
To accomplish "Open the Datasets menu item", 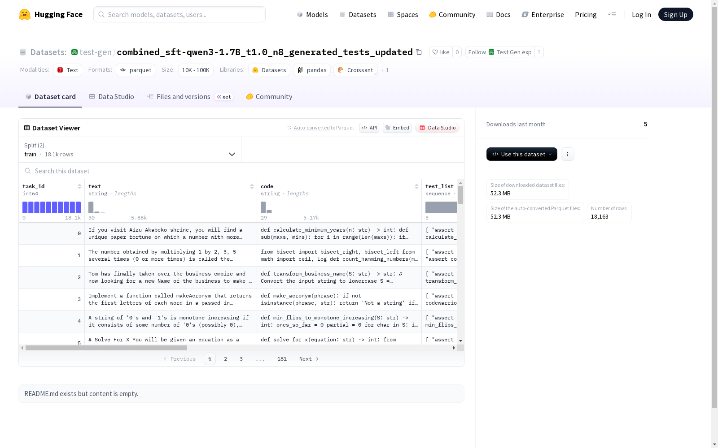I will point(358,14).
